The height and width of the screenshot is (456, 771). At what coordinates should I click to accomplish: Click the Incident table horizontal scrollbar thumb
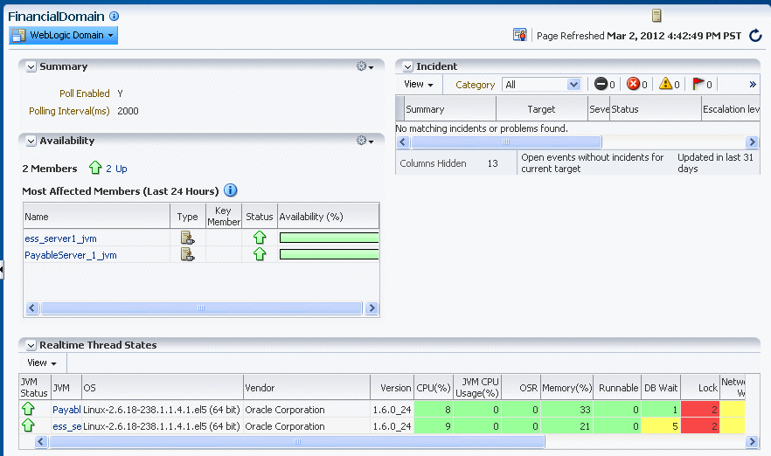[506, 142]
